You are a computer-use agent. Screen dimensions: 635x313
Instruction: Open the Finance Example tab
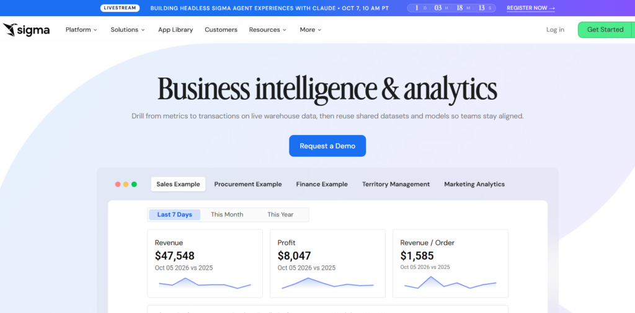(322, 184)
